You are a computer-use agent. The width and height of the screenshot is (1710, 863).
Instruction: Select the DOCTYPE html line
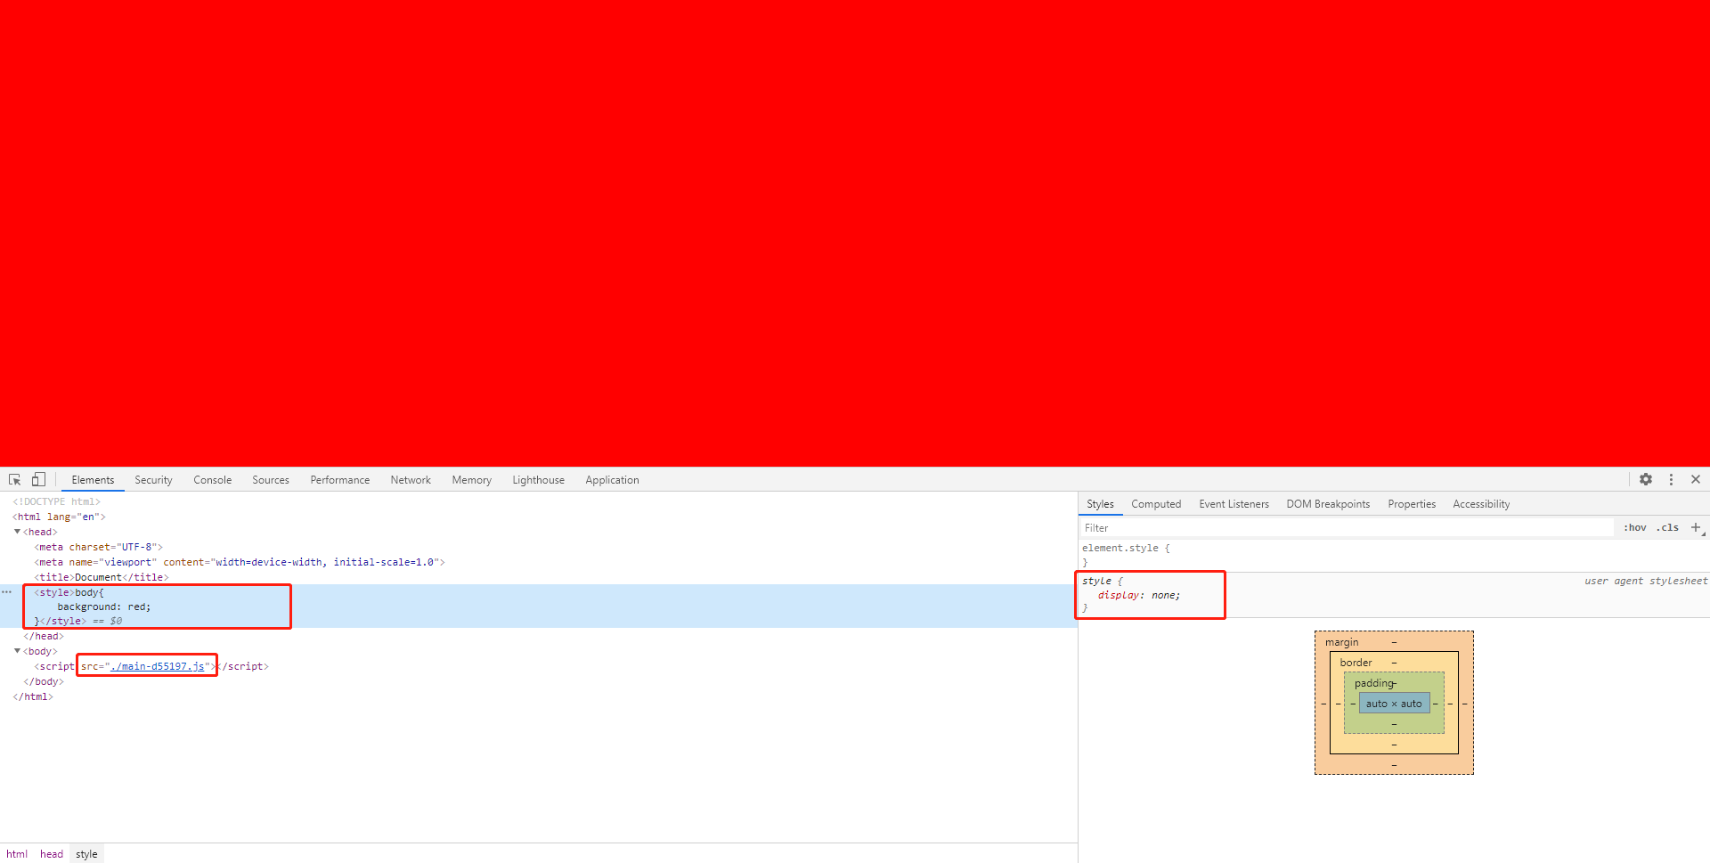point(56,501)
